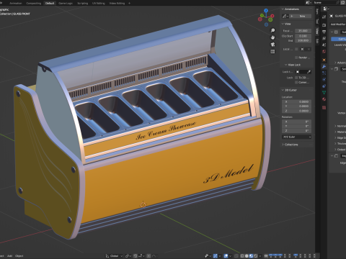This screenshot has width=346, height=259.
Task: Switch to the Video Editing workspace tab
Action: click(117, 3)
